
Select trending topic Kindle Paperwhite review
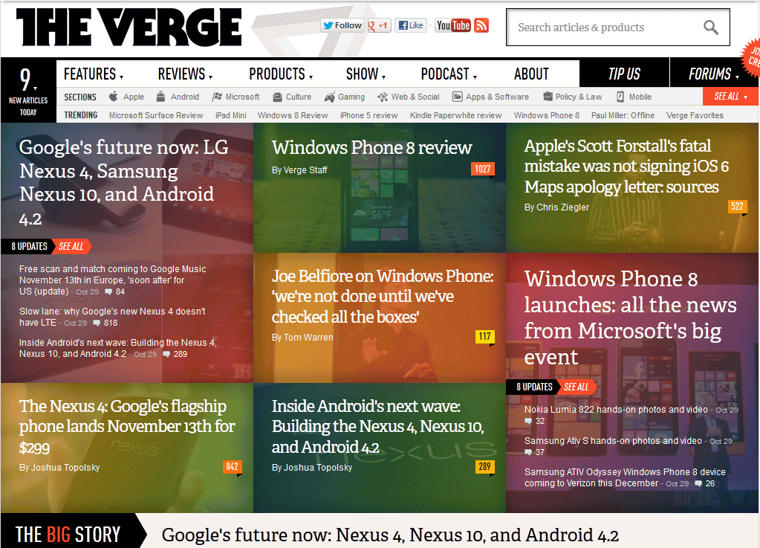[x=455, y=115]
